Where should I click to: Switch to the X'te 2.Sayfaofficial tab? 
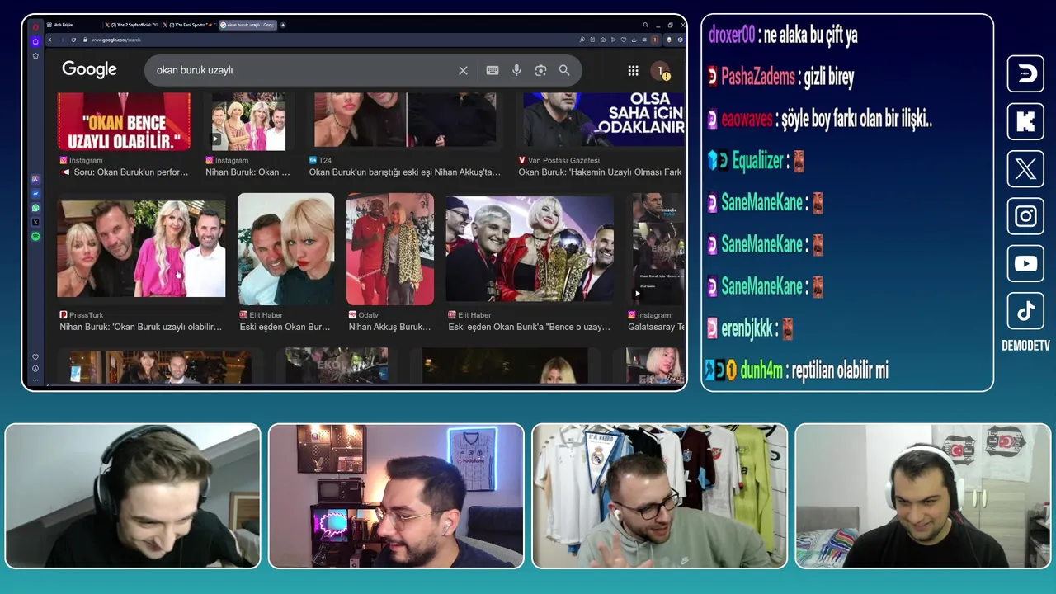pos(132,25)
